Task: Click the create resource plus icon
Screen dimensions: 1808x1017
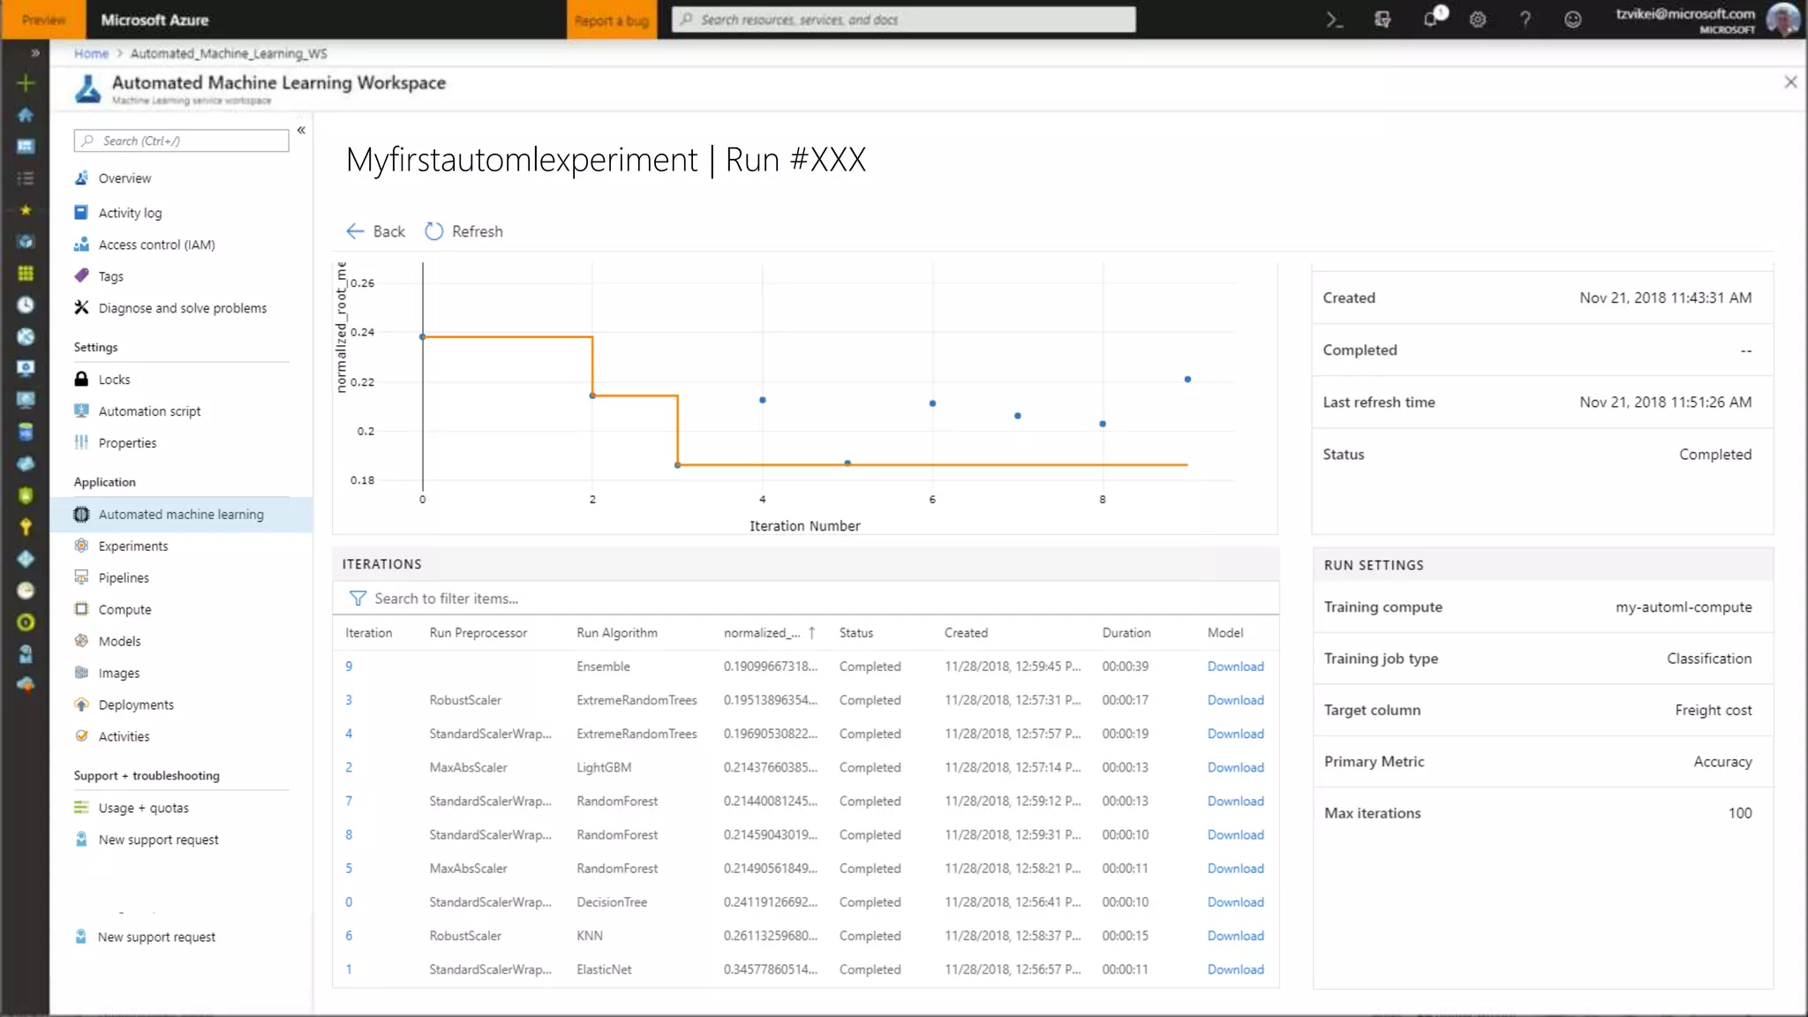Action: 26,83
